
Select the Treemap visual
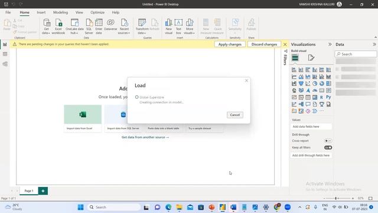pos(328,83)
